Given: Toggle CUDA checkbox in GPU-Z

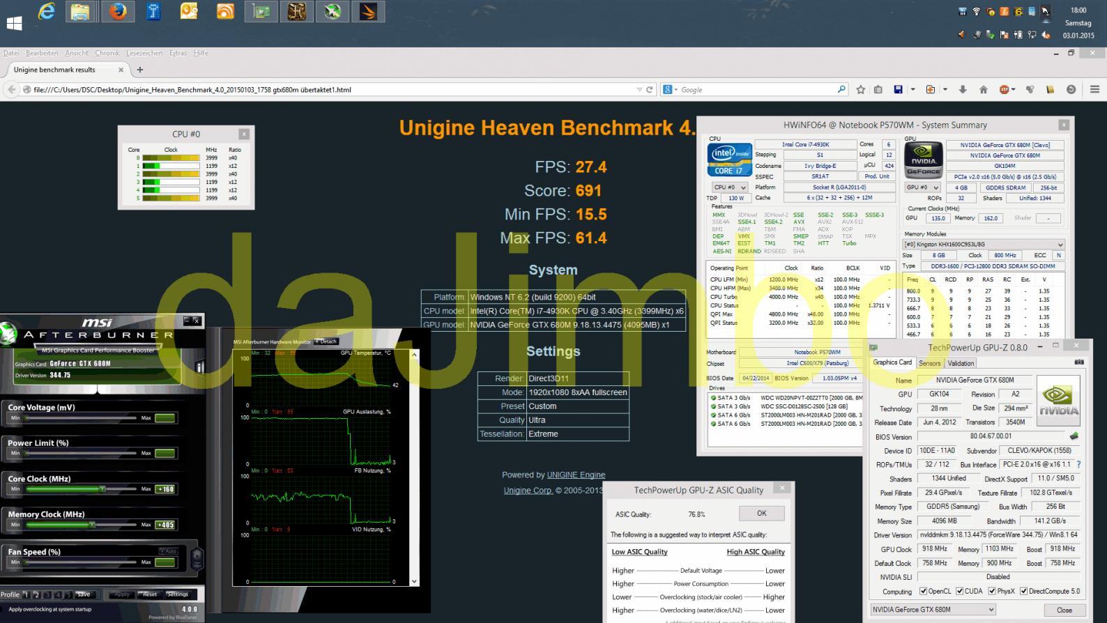Looking at the screenshot, I should [x=959, y=591].
